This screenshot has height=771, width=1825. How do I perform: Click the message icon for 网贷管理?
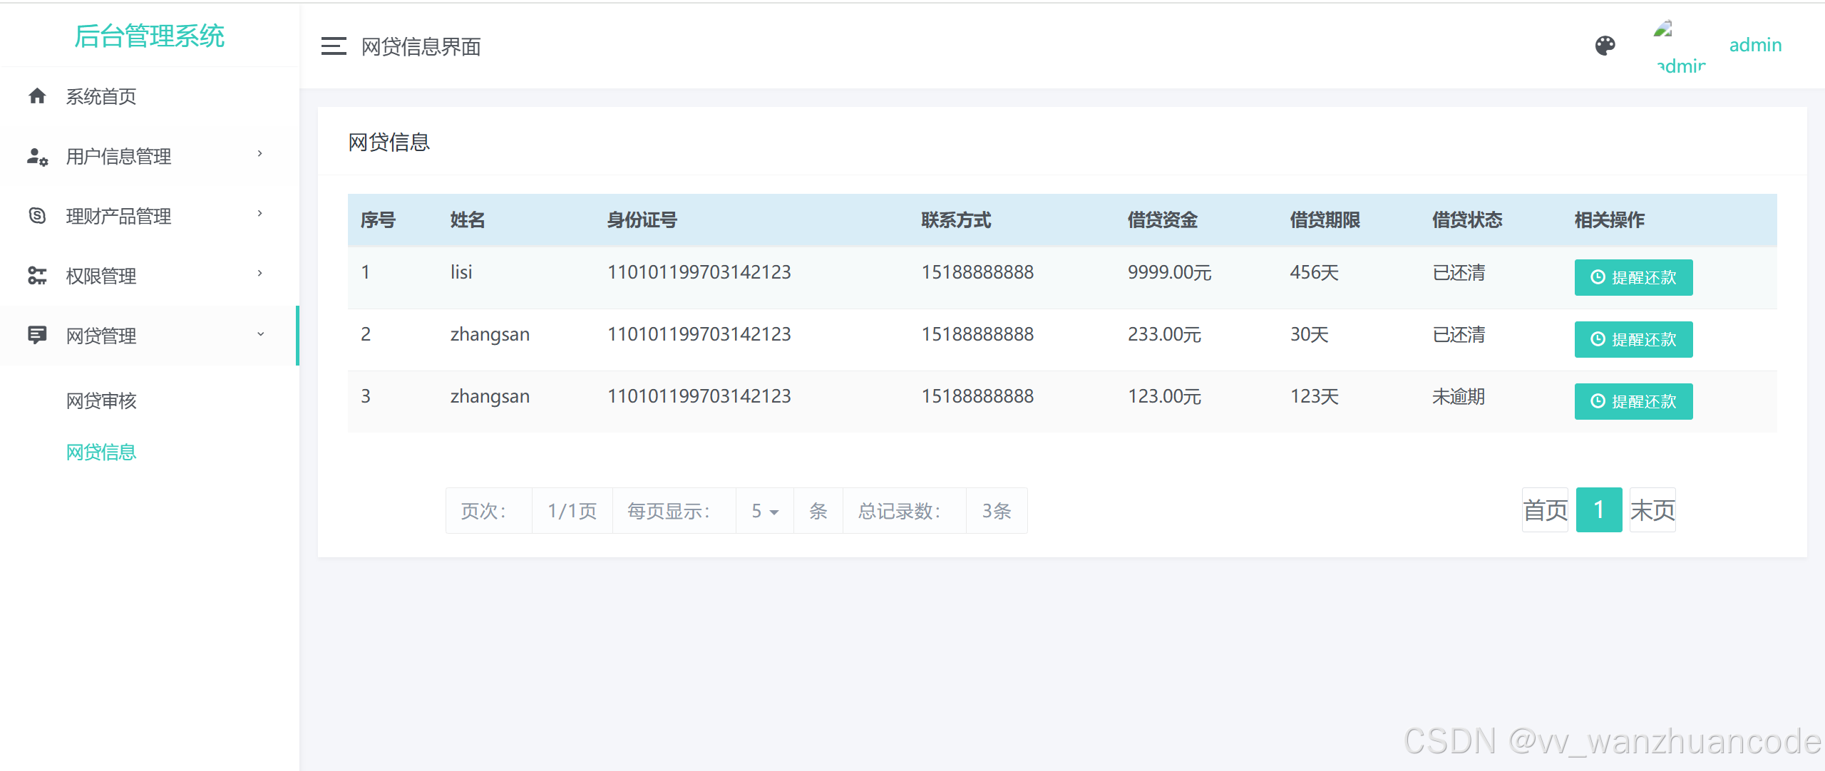point(37,335)
